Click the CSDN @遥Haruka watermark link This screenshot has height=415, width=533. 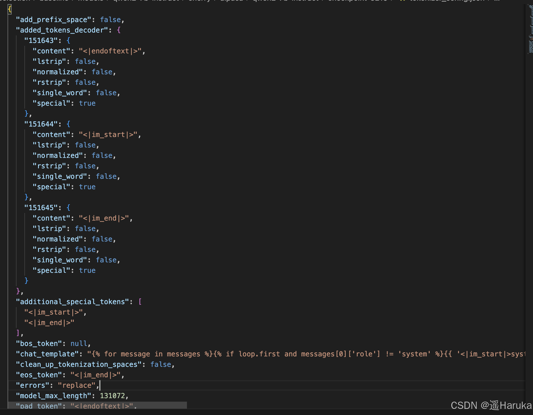pyautogui.click(x=490, y=405)
